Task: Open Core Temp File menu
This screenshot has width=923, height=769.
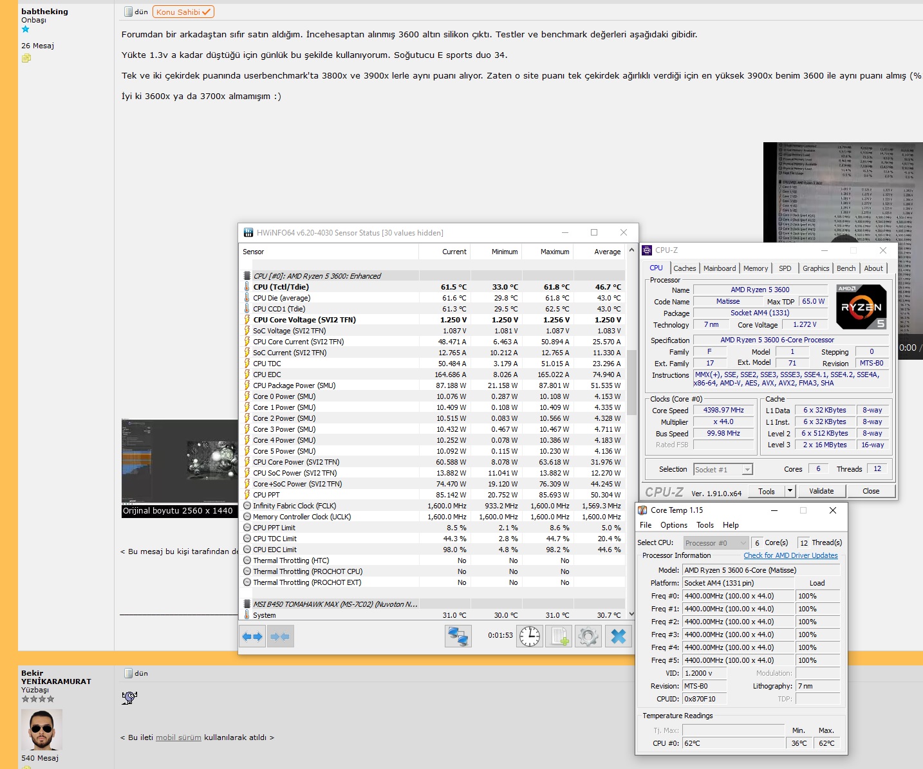Action: (x=646, y=525)
